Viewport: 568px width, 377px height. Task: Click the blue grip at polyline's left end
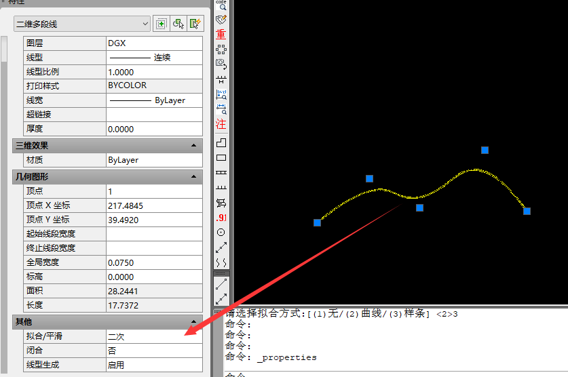pos(317,222)
